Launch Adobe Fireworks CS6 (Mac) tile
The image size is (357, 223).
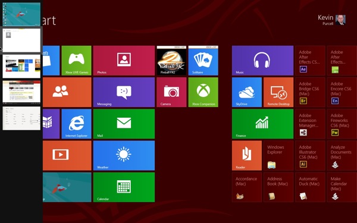[x=342, y=124]
